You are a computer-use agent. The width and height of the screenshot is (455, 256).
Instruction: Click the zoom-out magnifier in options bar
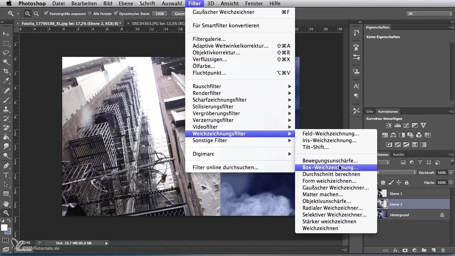click(x=36, y=14)
